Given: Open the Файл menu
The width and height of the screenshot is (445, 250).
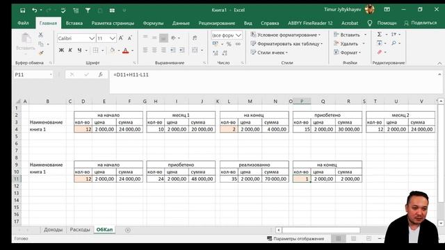Looking at the screenshot, I should pos(23,23).
